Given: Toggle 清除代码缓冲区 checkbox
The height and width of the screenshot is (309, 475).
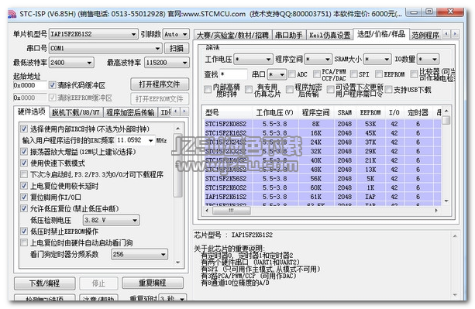Looking at the screenshot, I should (x=53, y=85).
